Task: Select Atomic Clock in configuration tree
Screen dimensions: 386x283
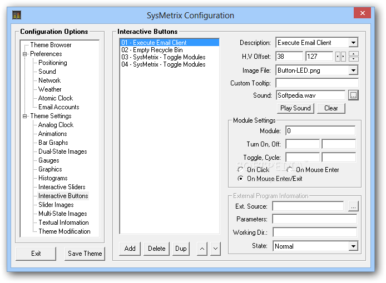Action: [x=56, y=98]
